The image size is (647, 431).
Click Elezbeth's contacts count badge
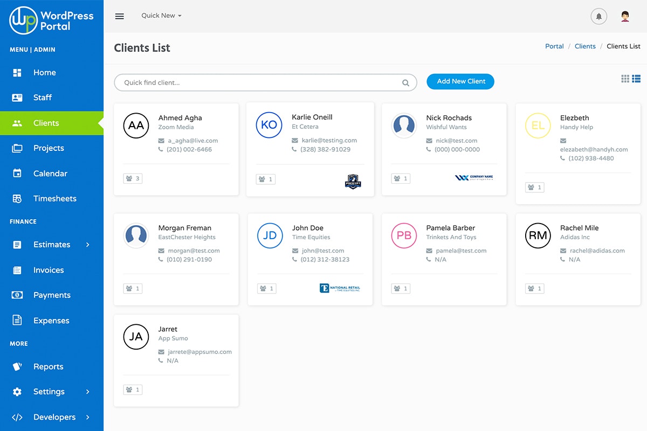[535, 187]
